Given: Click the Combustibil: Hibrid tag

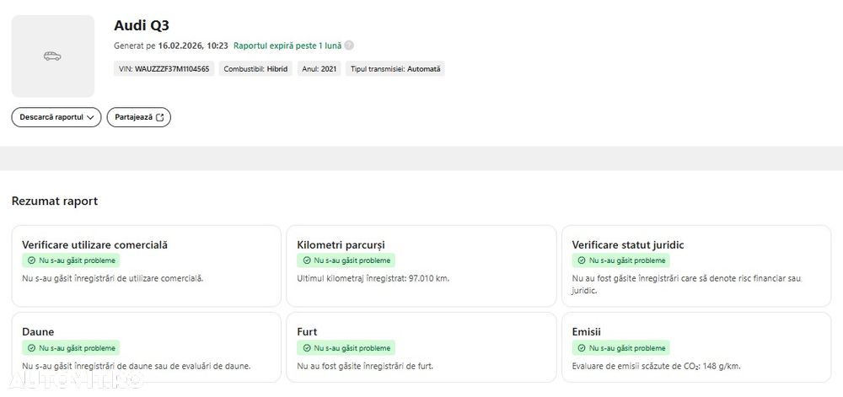Looking at the screenshot, I should (255, 69).
